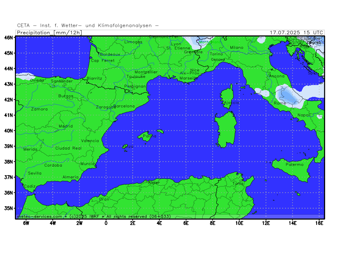Click the Palermo label on Sicily
Viewport: 340px width, 255px height.
click(x=295, y=164)
